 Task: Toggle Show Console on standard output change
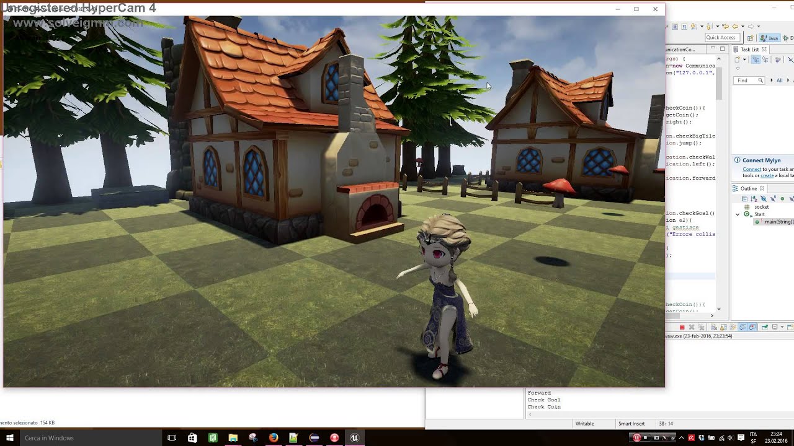click(x=743, y=327)
